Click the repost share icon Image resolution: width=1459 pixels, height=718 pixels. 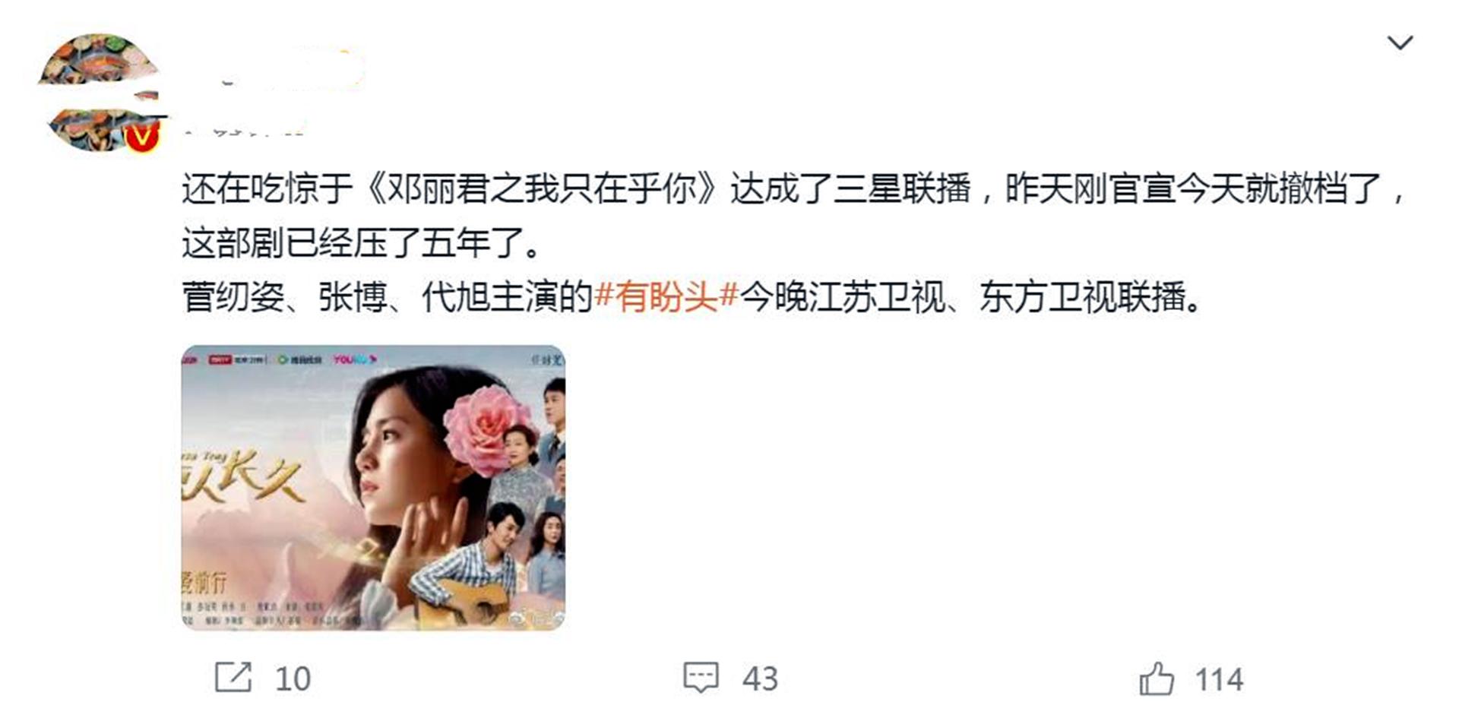tap(233, 677)
